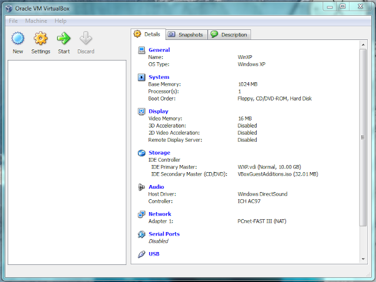Click the 3D Acceleration label
376x282 pixels.
[167, 126]
